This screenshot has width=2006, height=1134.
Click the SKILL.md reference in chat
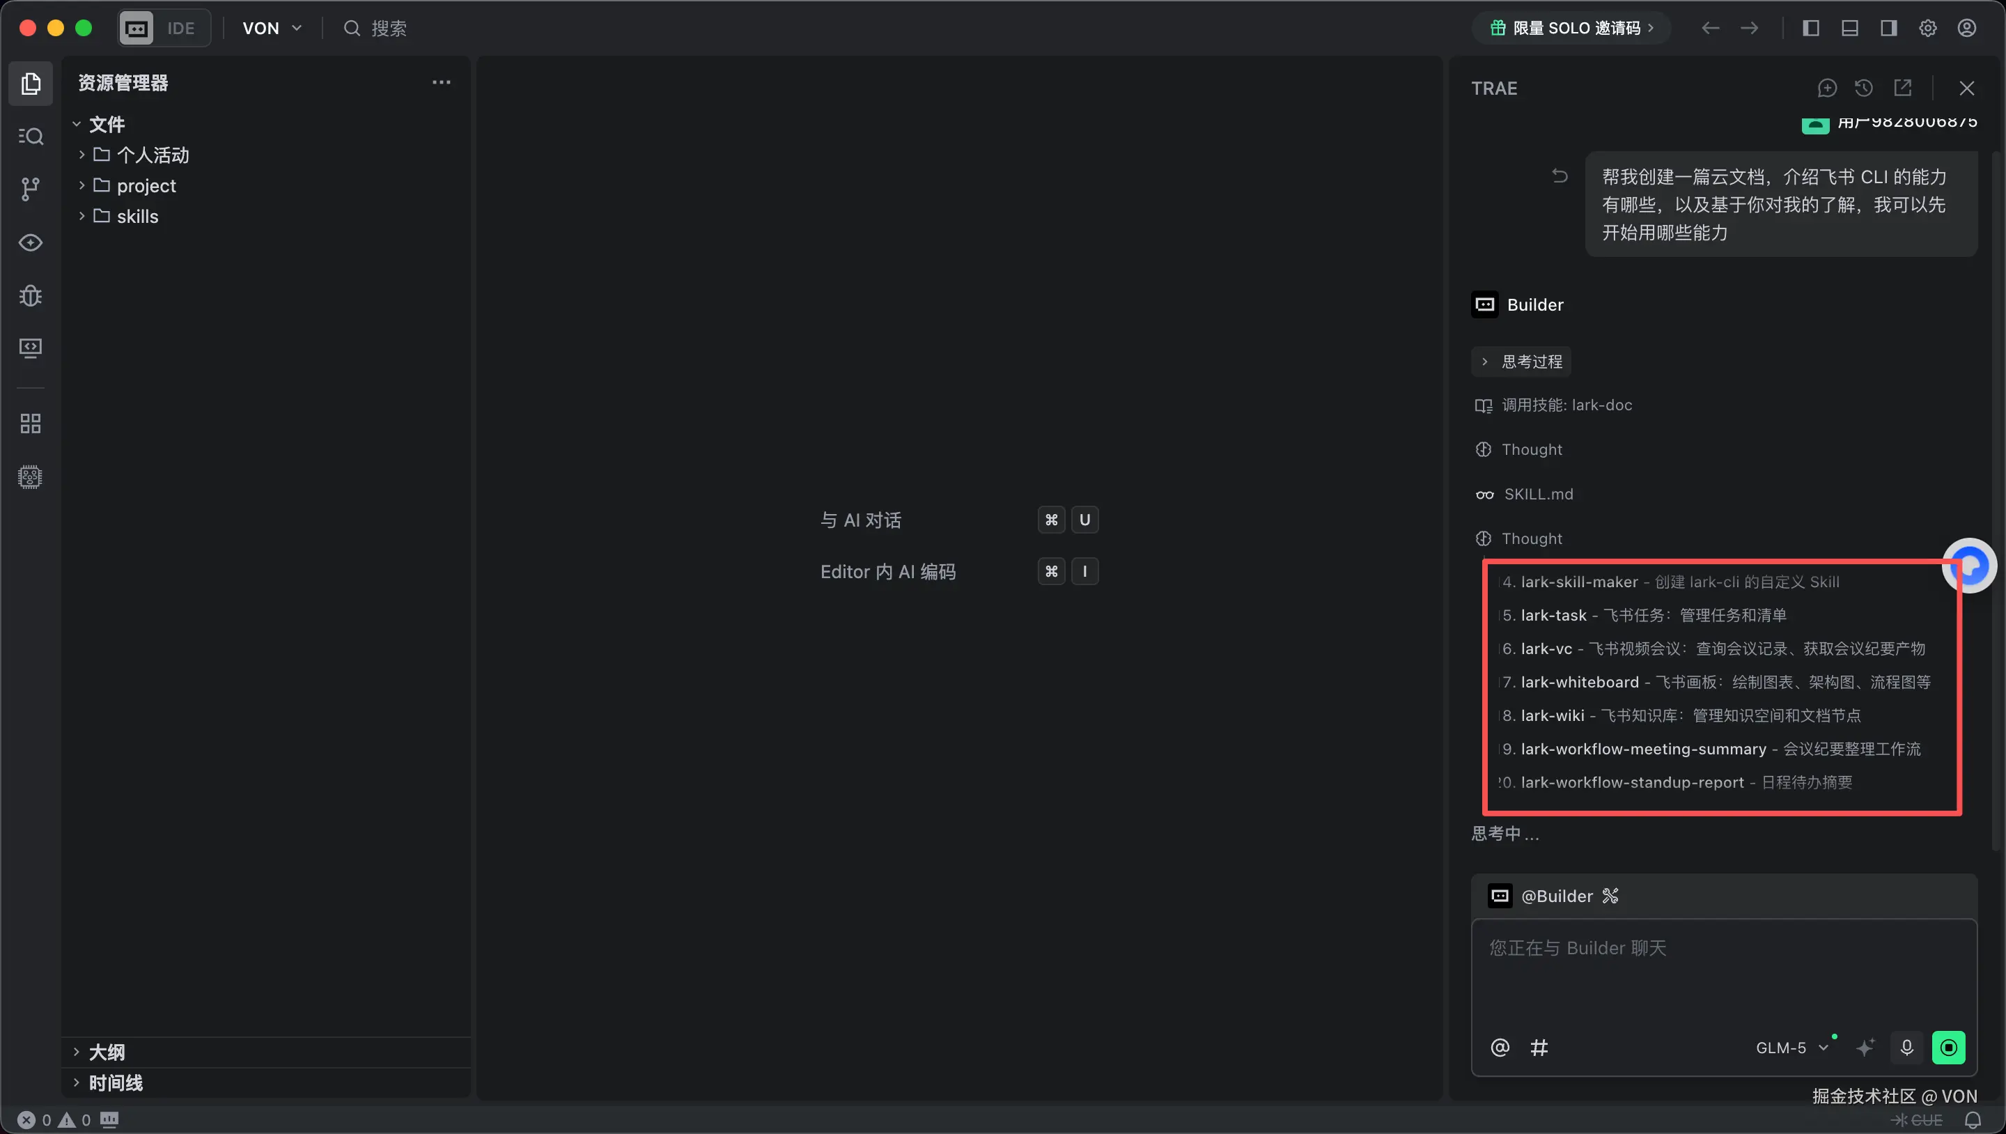pos(1538,494)
